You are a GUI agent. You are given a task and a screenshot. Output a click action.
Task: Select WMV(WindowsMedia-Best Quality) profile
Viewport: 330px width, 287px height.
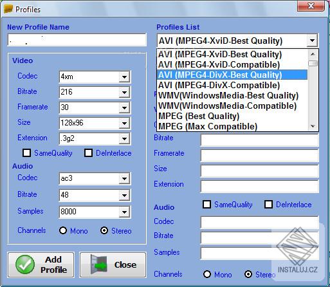[x=232, y=95]
